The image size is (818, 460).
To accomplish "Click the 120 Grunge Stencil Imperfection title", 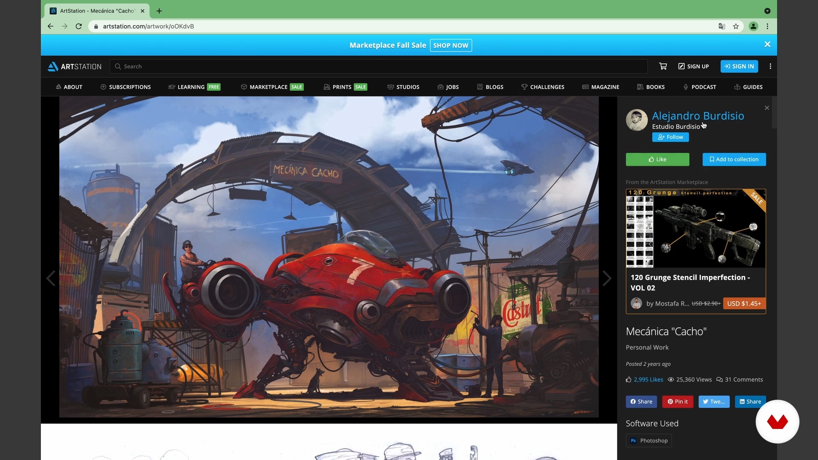I will pyautogui.click(x=690, y=282).
